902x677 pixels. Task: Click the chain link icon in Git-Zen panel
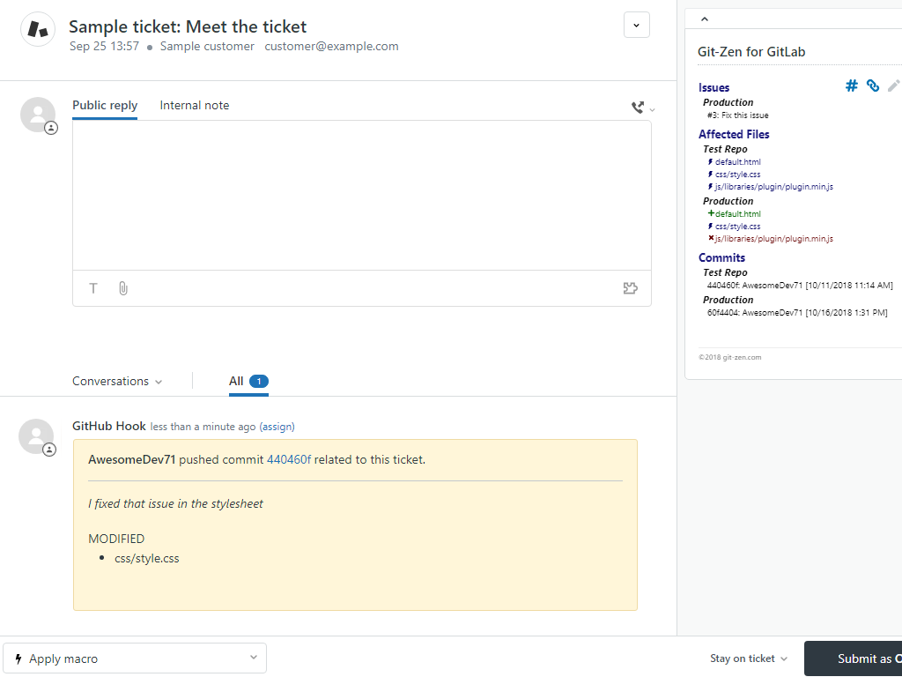[872, 86]
